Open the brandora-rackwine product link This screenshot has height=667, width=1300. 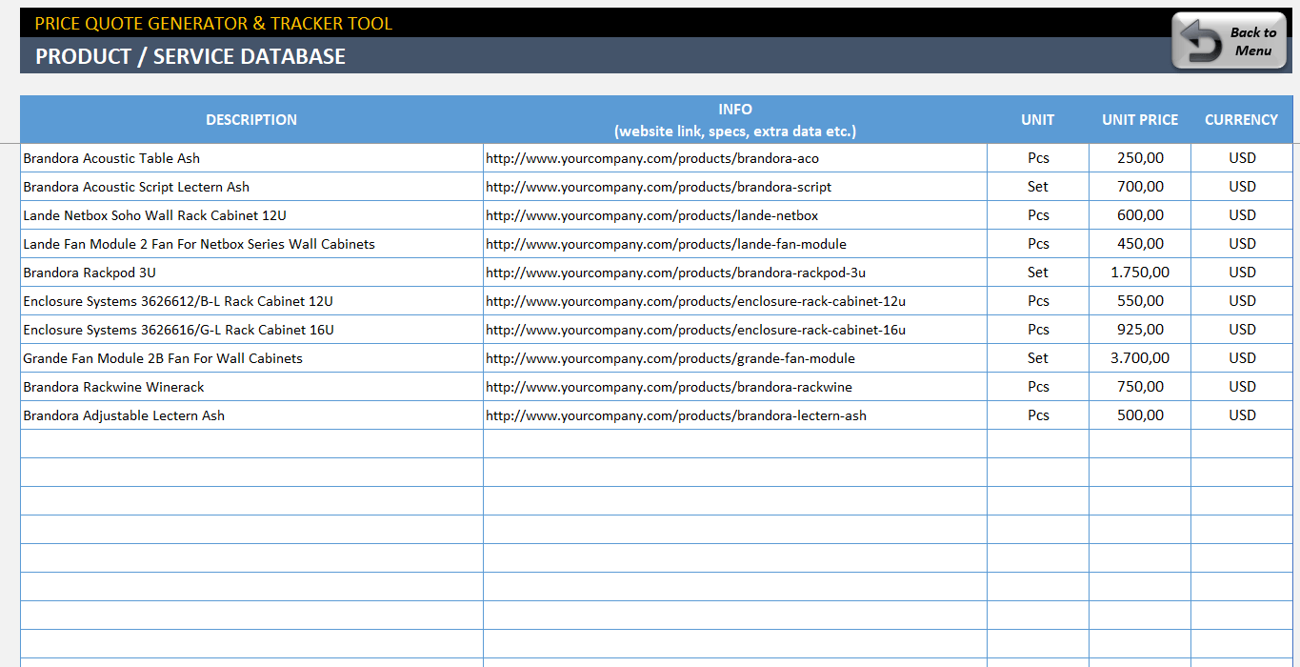669,387
